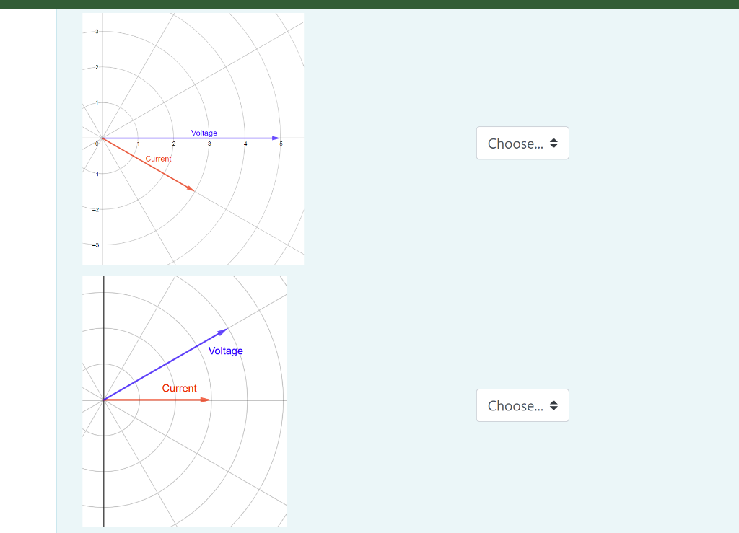Click the number 5 on the horizontal axis
The height and width of the screenshot is (533, 739).
click(281, 144)
